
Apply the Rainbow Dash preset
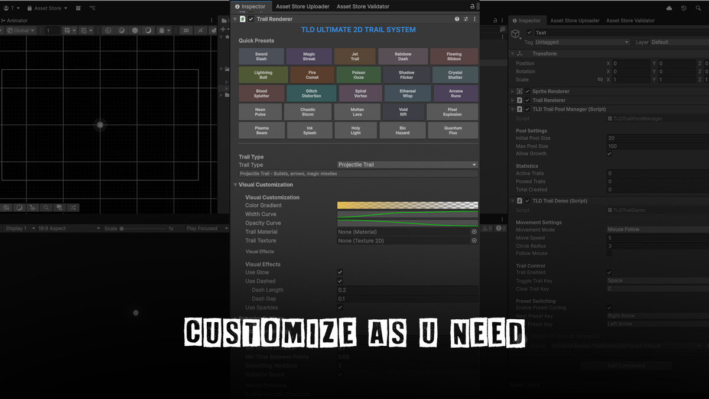click(402, 57)
